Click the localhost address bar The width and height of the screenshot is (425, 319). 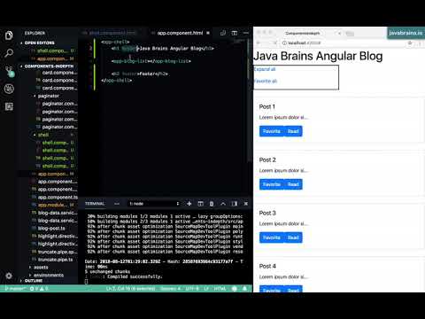(x=344, y=43)
